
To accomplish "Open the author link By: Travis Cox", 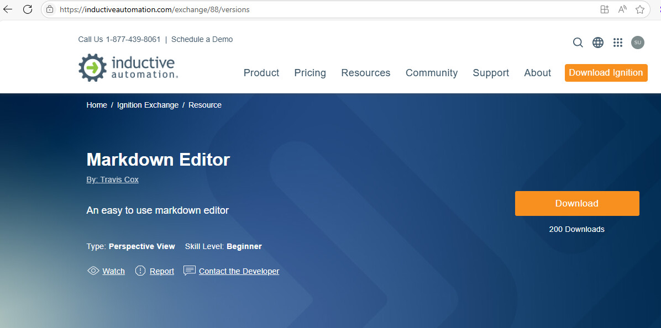I will 113,179.
